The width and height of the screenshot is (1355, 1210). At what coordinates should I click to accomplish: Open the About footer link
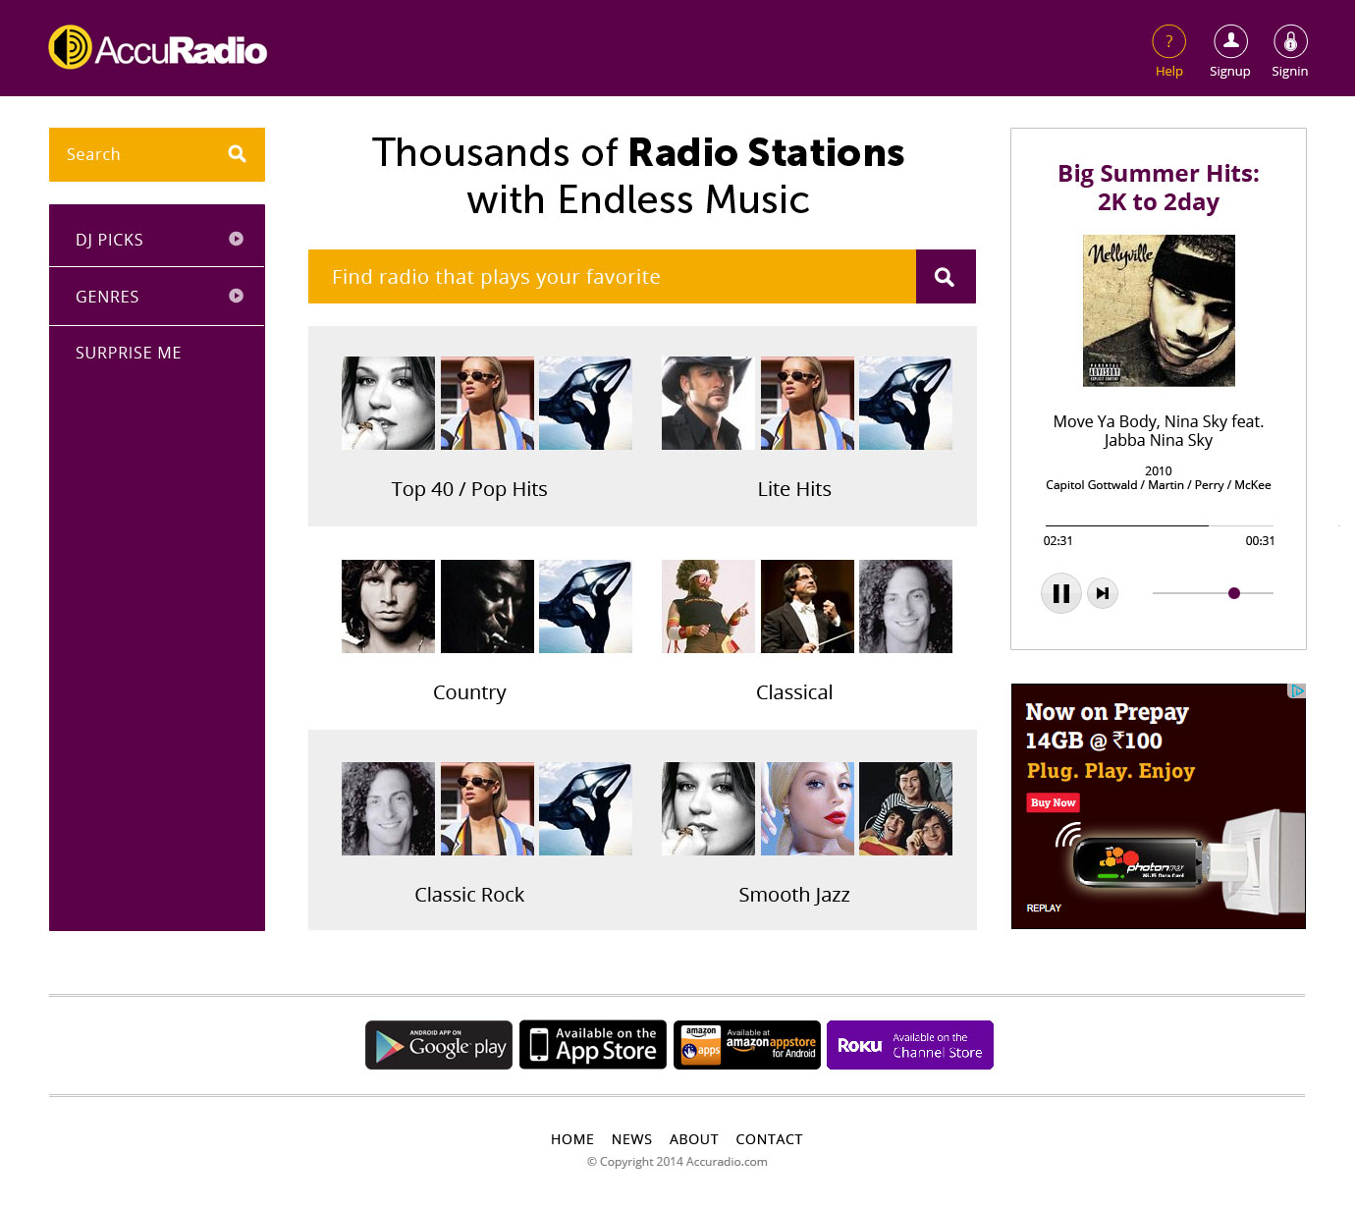click(x=693, y=1139)
